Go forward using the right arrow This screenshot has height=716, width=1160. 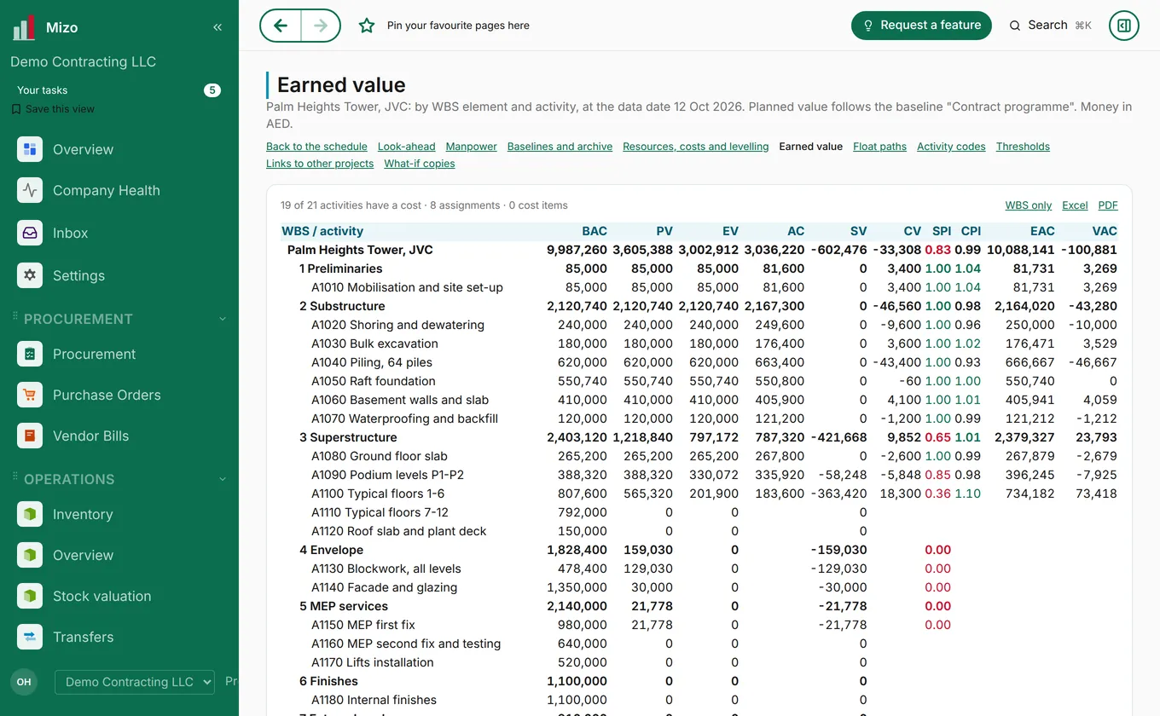click(x=320, y=26)
